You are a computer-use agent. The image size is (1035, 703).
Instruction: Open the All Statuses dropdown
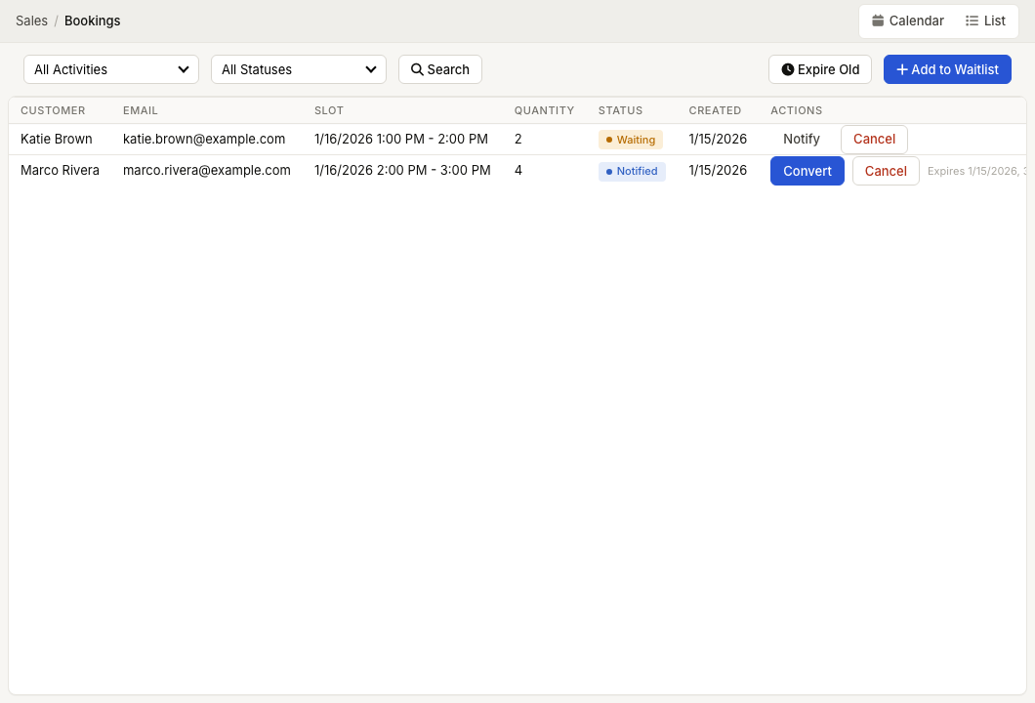[299, 69]
